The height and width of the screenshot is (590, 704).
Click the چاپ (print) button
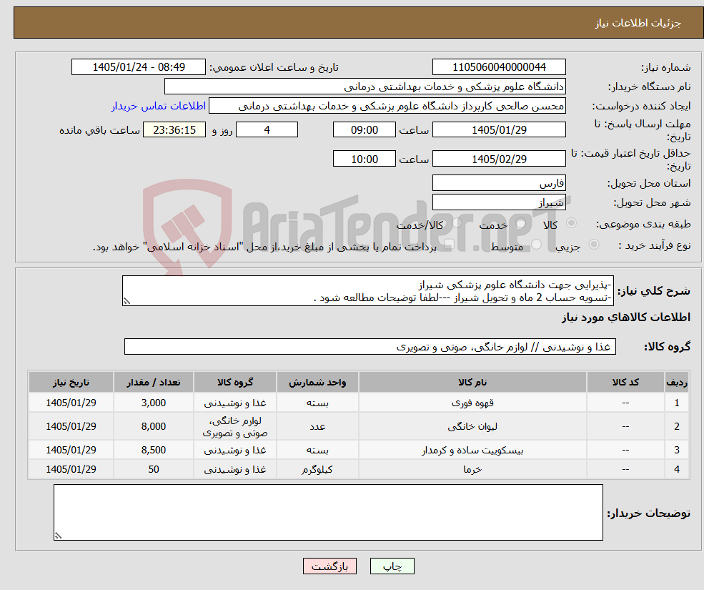pos(392,566)
